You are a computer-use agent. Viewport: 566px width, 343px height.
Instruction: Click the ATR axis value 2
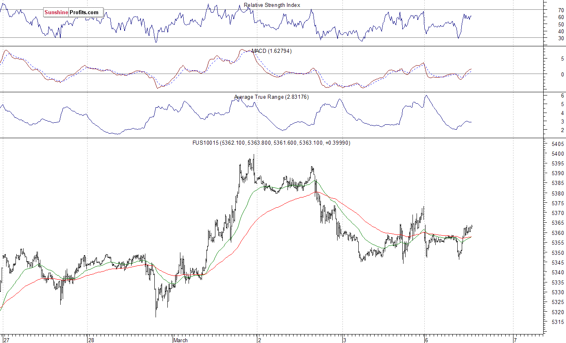click(562, 130)
